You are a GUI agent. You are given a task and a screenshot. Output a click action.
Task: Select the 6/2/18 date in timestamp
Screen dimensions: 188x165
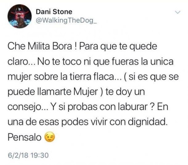pyautogui.click(x=18, y=155)
